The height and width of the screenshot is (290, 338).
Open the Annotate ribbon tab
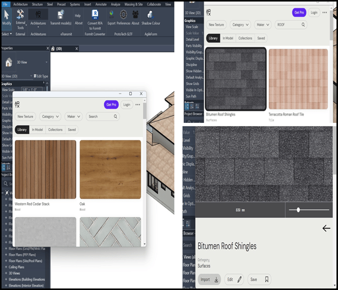tap(101, 4)
